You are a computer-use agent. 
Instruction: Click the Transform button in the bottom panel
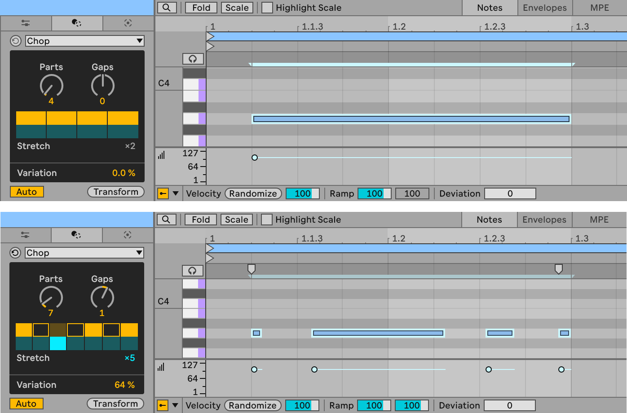click(115, 404)
